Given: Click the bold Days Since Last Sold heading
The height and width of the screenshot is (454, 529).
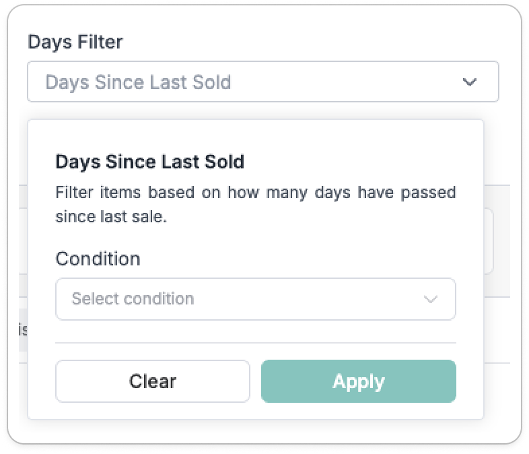Looking at the screenshot, I should [149, 162].
